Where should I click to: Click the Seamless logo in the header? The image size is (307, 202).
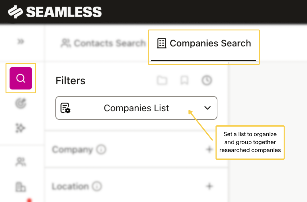point(55,12)
